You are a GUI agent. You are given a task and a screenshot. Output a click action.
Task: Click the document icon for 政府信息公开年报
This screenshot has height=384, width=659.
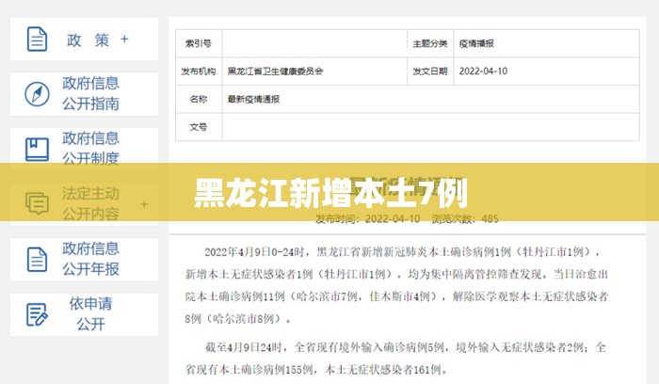[x=37, y=259]
